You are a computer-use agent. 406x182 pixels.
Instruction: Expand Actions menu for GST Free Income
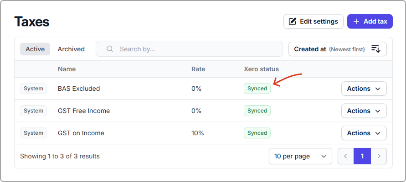tap(364, 111)
